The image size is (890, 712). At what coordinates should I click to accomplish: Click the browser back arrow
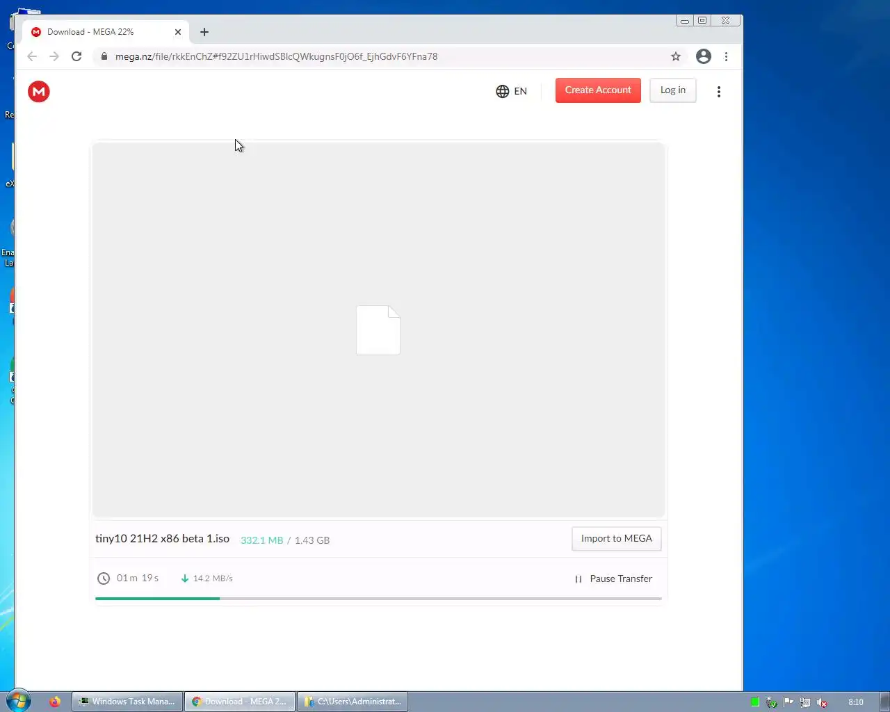(x=32, y=56)
